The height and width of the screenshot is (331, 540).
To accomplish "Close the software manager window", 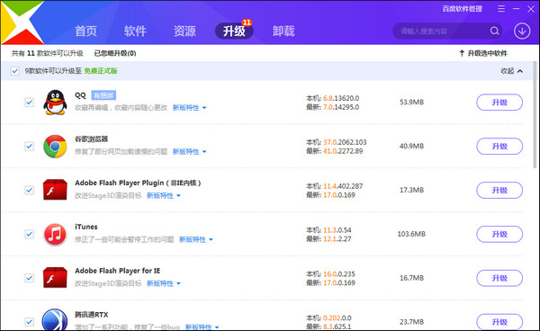I will (531, 9).
